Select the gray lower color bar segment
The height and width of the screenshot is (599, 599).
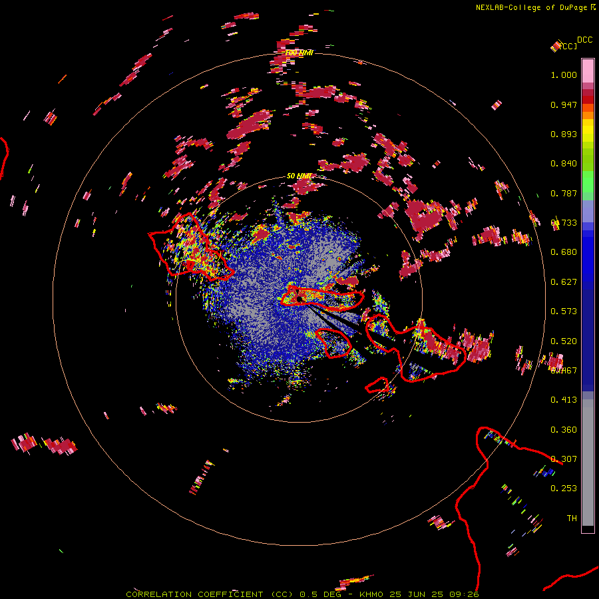588,463
